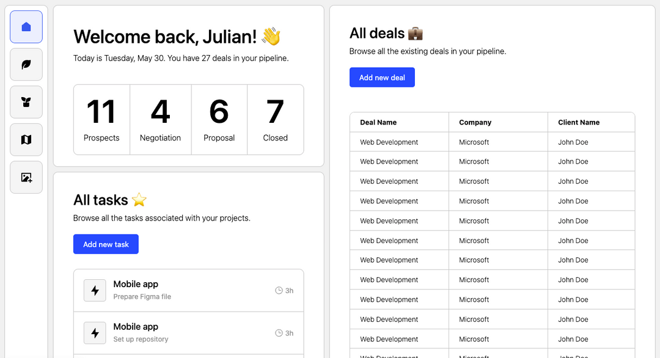Image resolution: width=660 pixels, height=358 pixels.
Task: Click the Add new deal button
Action: pyautogui.click(x=382, y=78)
